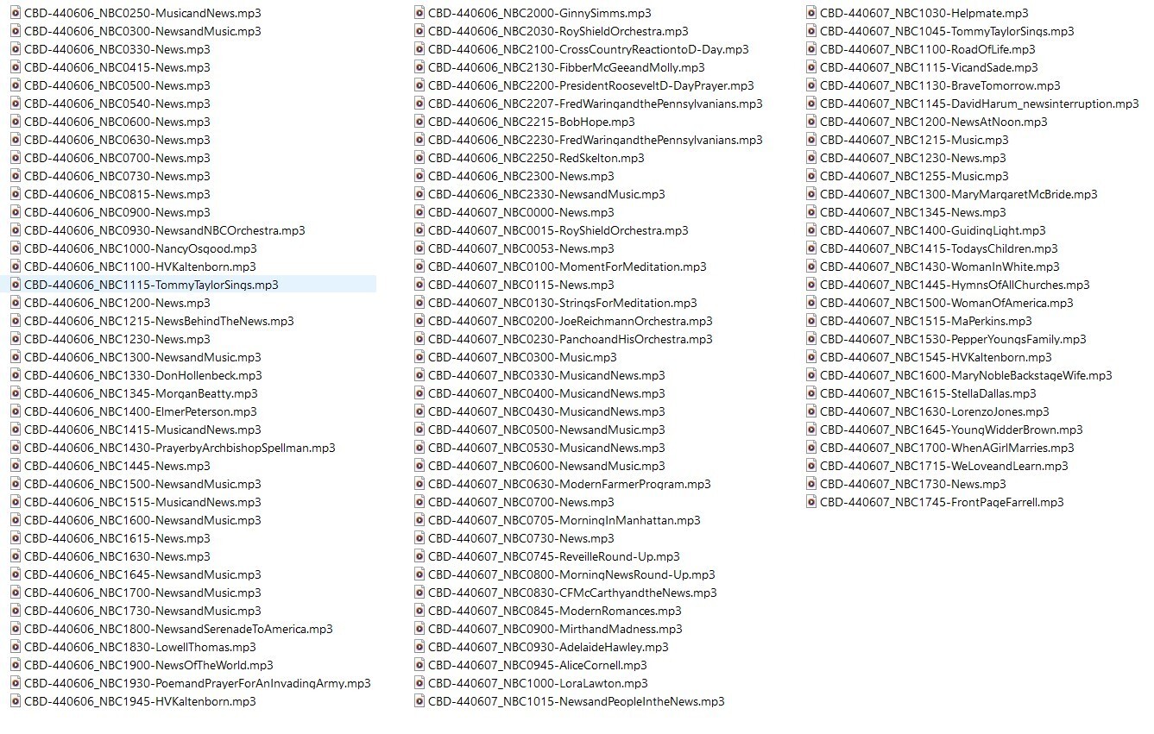This screenshot has height=734, width=1154.
Task: Click the icon next to CBD-440607_NBC0630-ModernFarmerProgram.mp3
Action: pyautogui.click(x=419, y=484)
